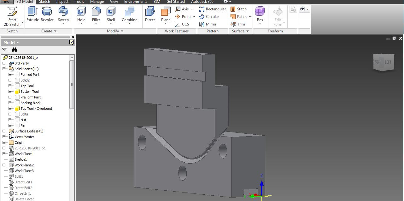Select the Extrude tool
This screenshot has width=404, height=201.
(x=32, y=14)
